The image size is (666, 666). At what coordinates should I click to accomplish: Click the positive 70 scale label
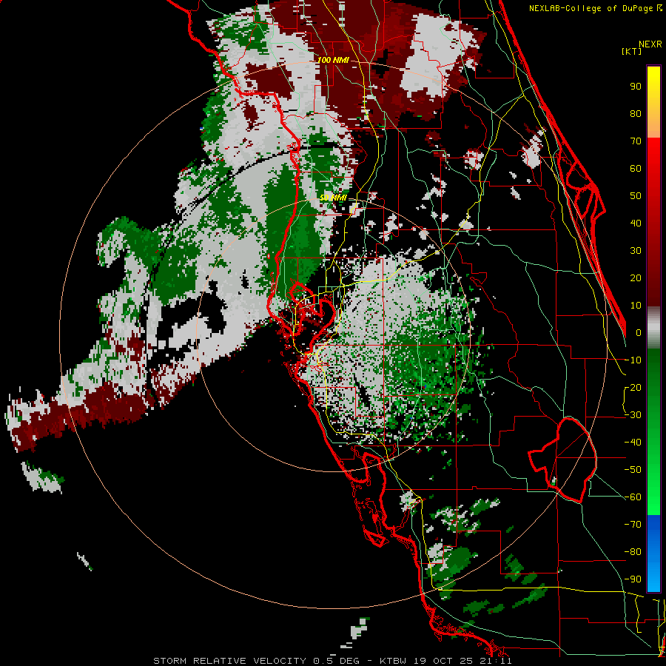click(636, 141)
